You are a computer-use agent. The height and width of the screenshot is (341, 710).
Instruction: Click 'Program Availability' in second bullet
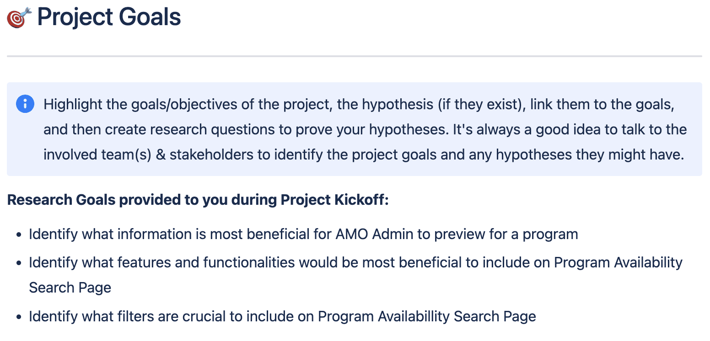pyautogui.click(x=618, y=263)
